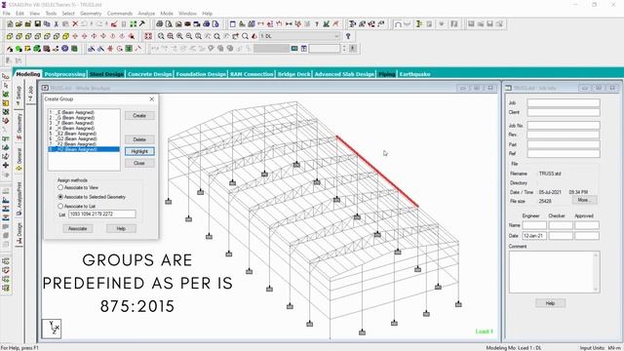Viewport: 624px width, 351px height.
Task: Click the stepper arrows beside the toolbar number field
Action: (344, 49)
